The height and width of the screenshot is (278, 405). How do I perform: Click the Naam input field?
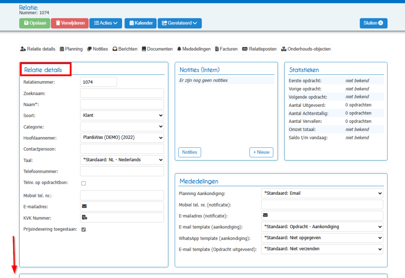122,104
